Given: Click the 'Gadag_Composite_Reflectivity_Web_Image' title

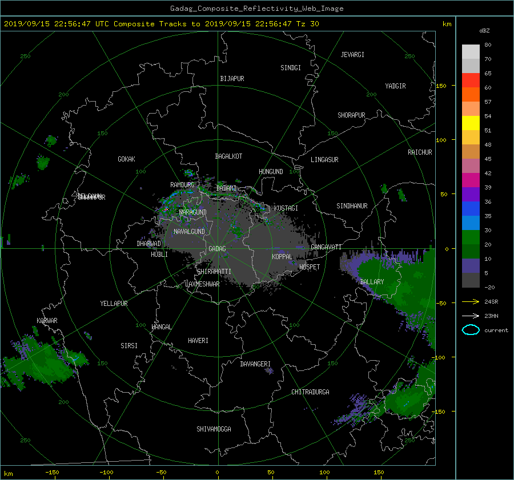Looking at the screenshot, I should 256,9.
